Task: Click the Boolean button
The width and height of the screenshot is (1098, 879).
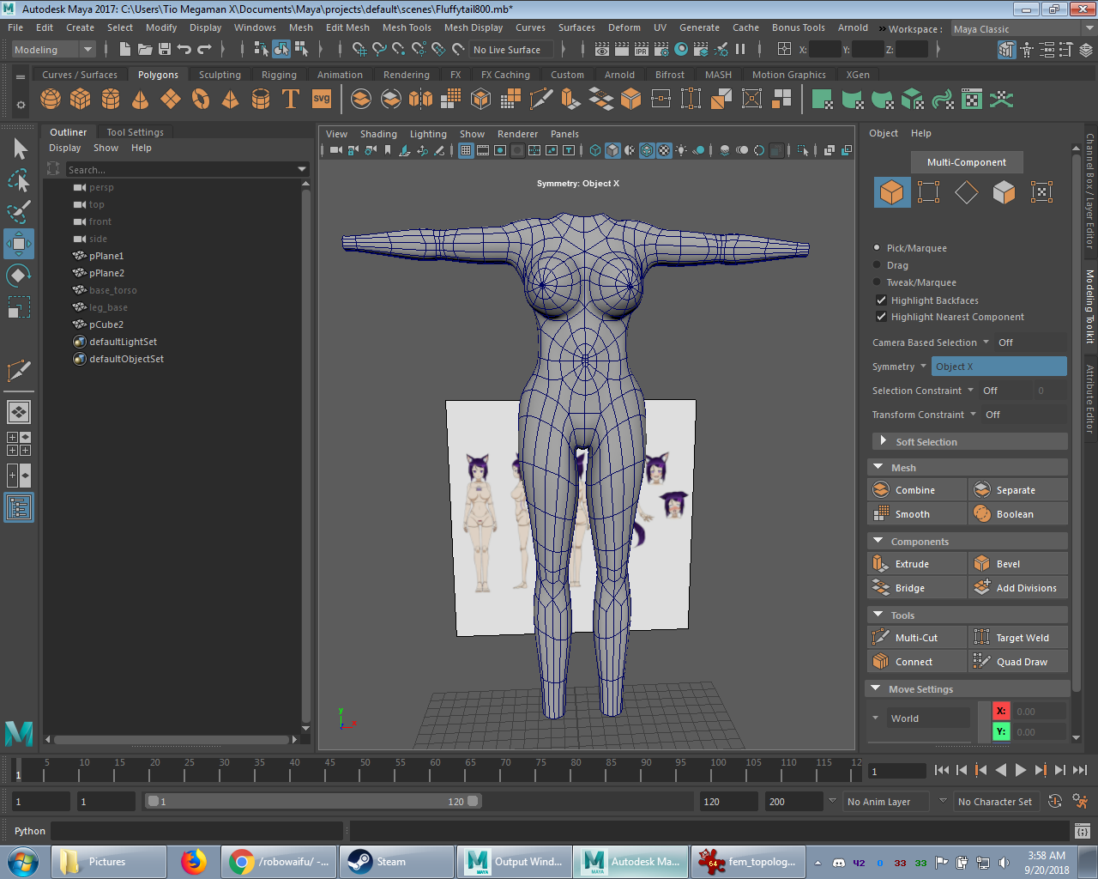Action: click(1019, 514)
